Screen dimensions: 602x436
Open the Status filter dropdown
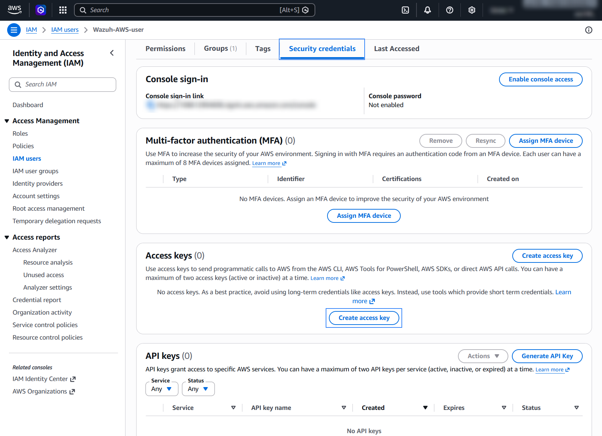click(x=198, y=389)
